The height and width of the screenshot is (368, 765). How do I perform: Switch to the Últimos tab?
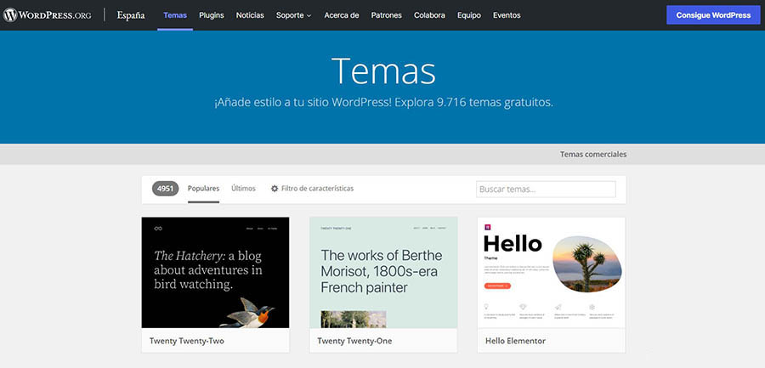[x=243, y=189]
